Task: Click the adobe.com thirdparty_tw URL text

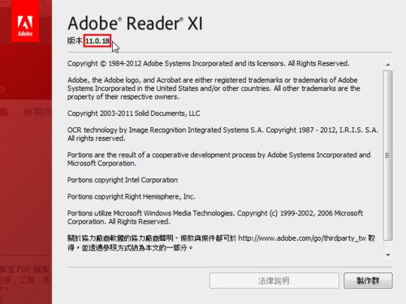Action: tap(302, 238)
